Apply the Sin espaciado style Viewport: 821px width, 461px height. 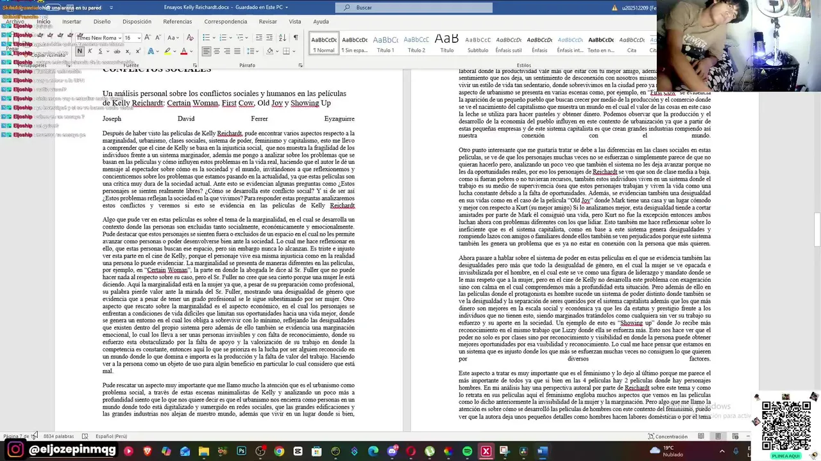pyautogui.click(x=355, y=44)
